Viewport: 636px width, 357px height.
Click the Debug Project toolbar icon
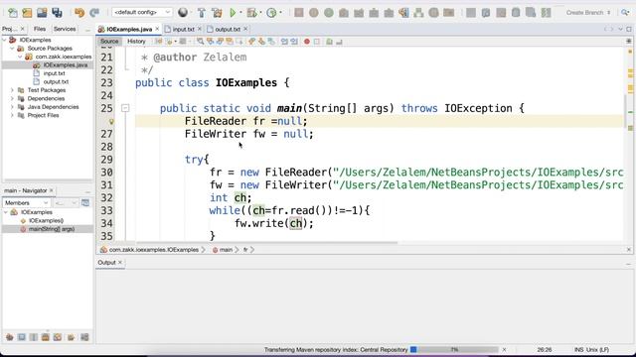pos(251,13)
